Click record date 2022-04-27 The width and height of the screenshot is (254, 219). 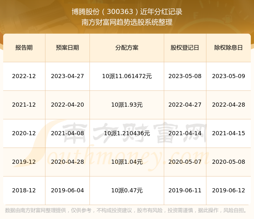pos(185,105)
